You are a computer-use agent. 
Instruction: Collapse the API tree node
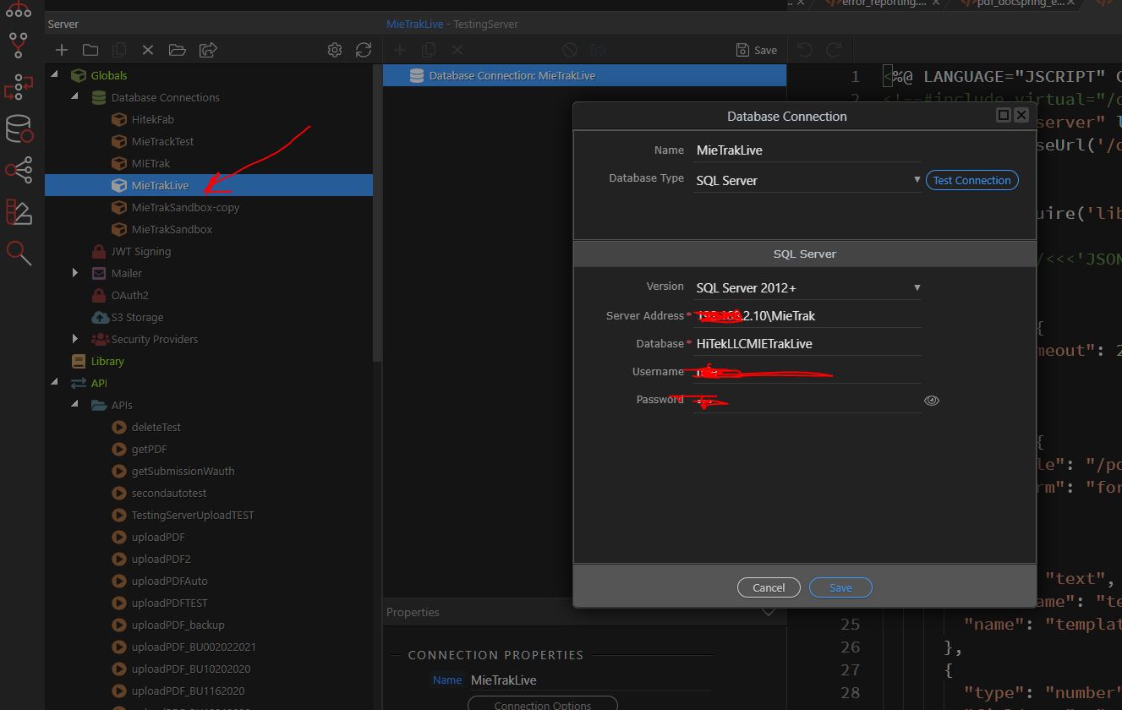tap(55, 383)
